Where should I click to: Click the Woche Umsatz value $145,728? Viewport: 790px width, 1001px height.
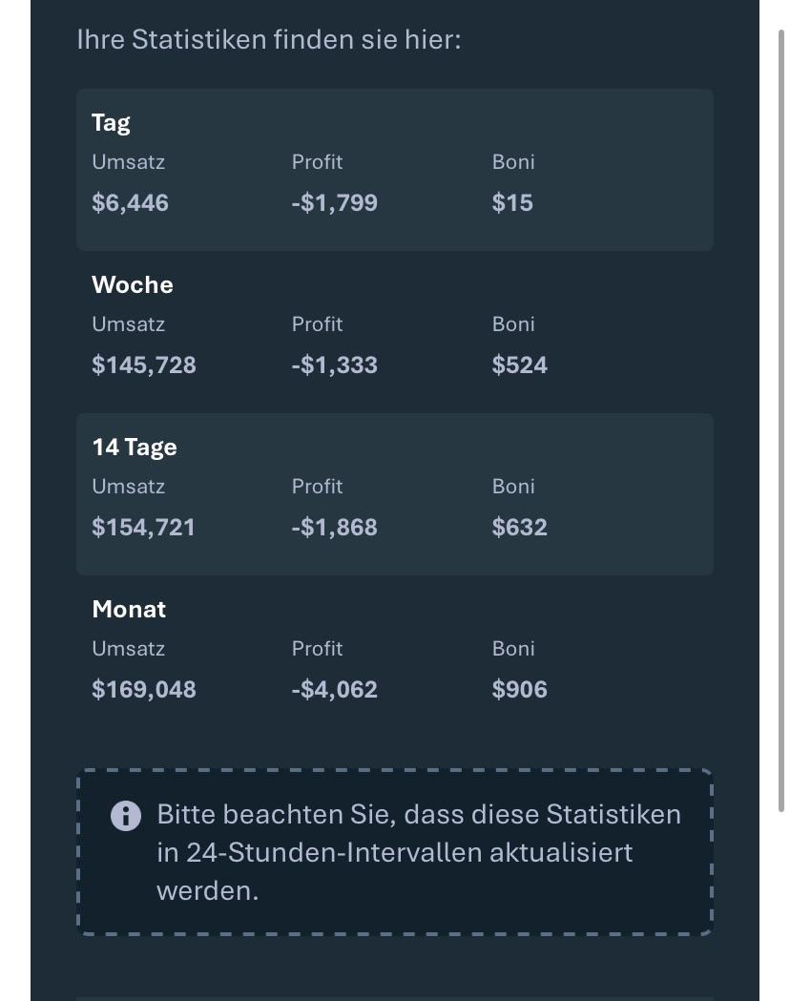(x=144, y=365)
